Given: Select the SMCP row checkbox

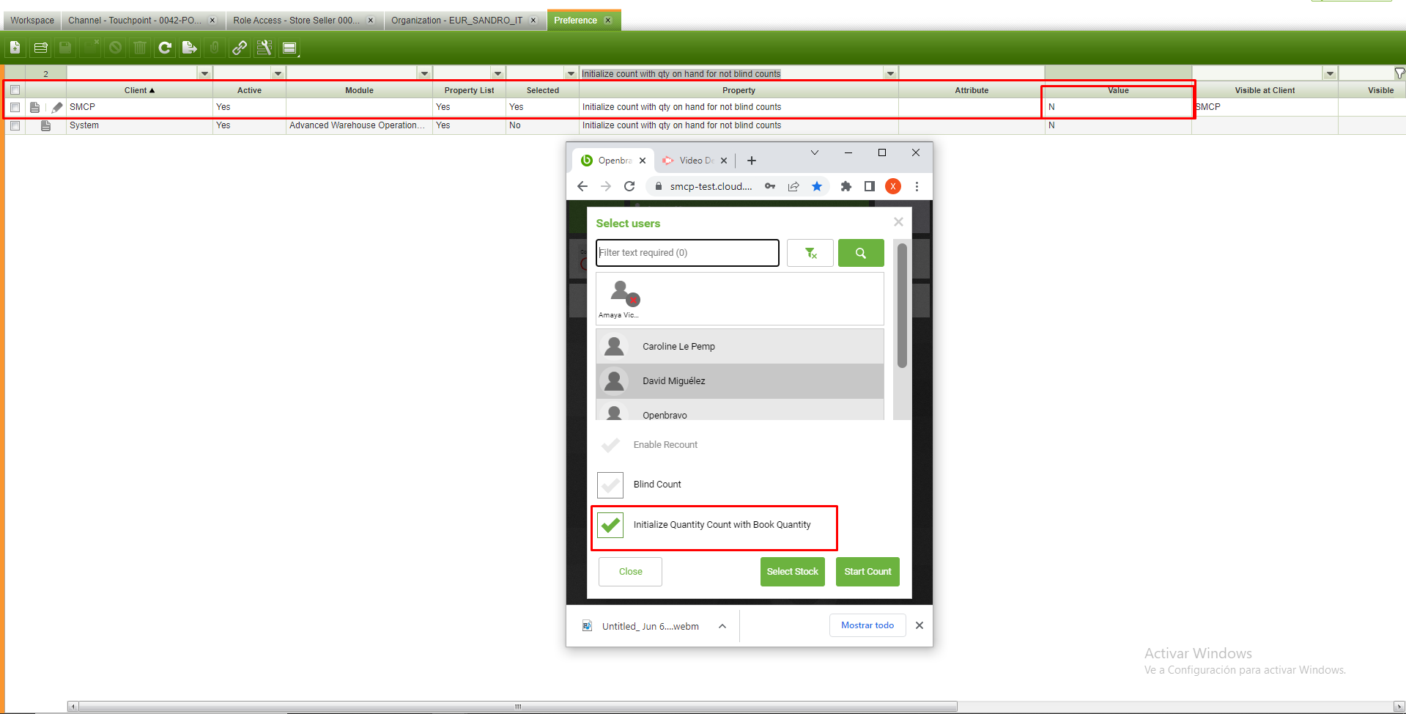Looking at the screenshot, I should point(15,107).
